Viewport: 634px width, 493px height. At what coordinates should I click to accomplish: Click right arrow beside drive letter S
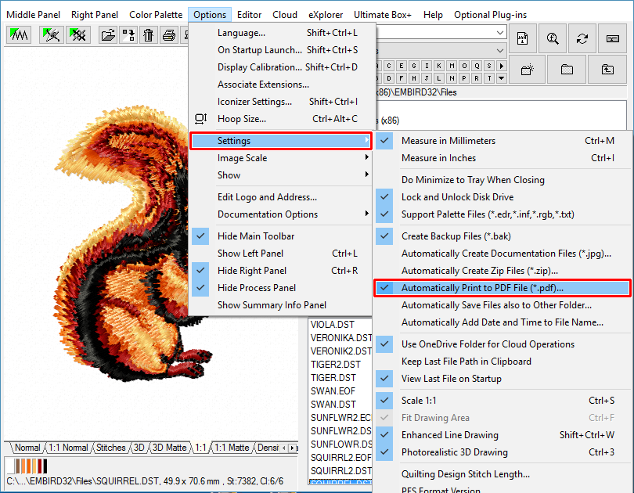502,66
